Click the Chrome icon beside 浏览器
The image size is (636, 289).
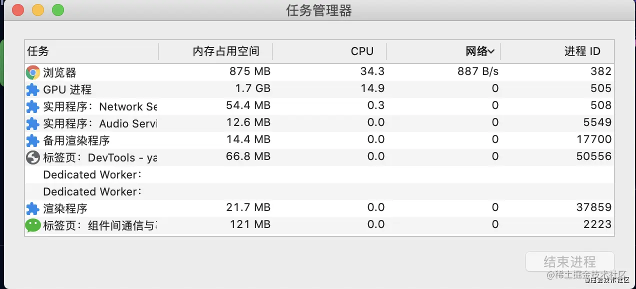[32, 72]
